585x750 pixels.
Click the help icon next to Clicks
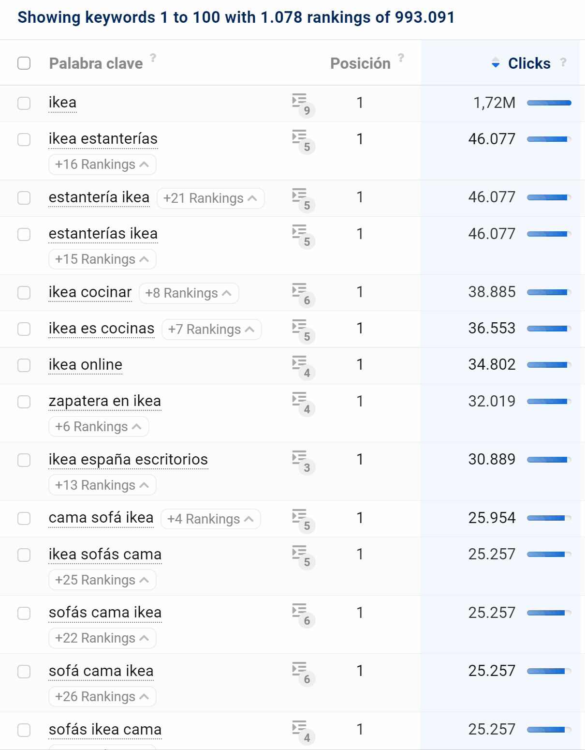tap(563, 62)
